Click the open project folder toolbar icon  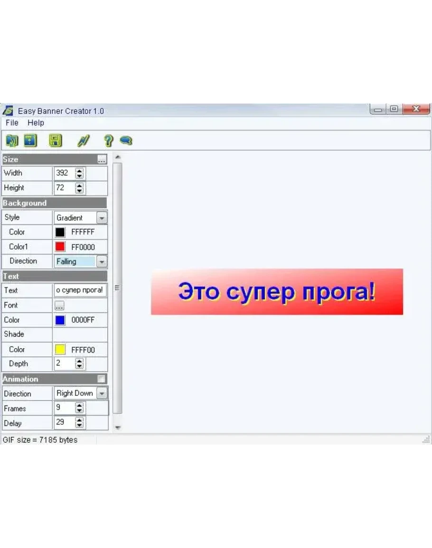click(x=11, y=140)
